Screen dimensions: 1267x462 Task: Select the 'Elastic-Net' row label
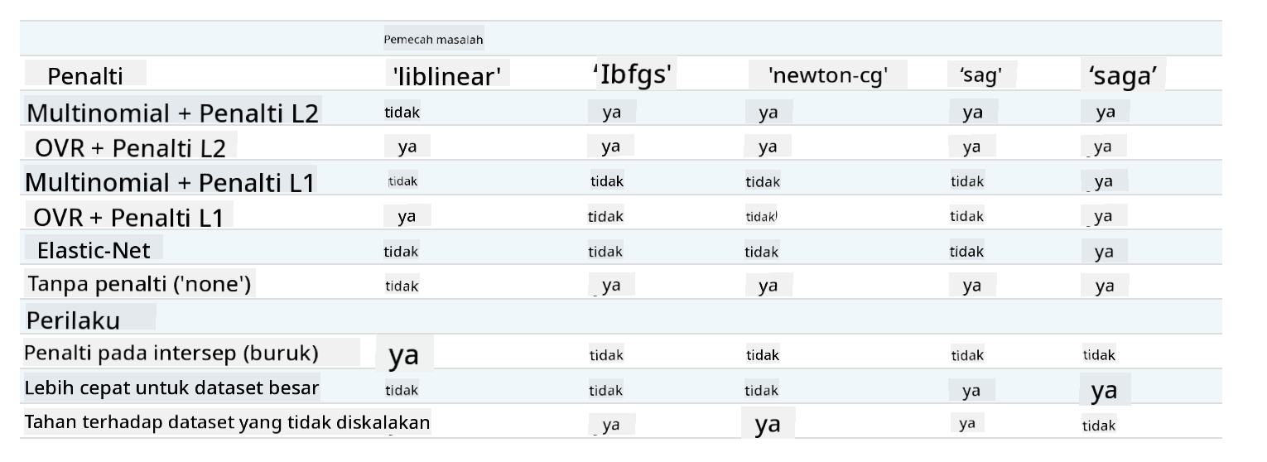pyautogui.click(x=99, y=249)
